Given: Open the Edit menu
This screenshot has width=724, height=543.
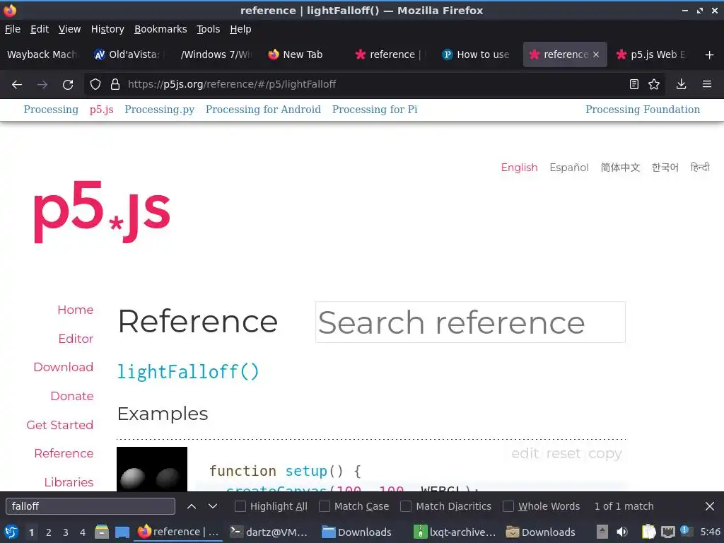Looking at the screenshot, I should pyautogui.click(x=40, y=29).
